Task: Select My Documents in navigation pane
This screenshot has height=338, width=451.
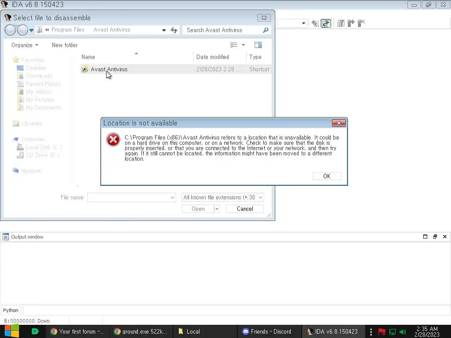Action: pyautogui.click(x=39, y=107)
